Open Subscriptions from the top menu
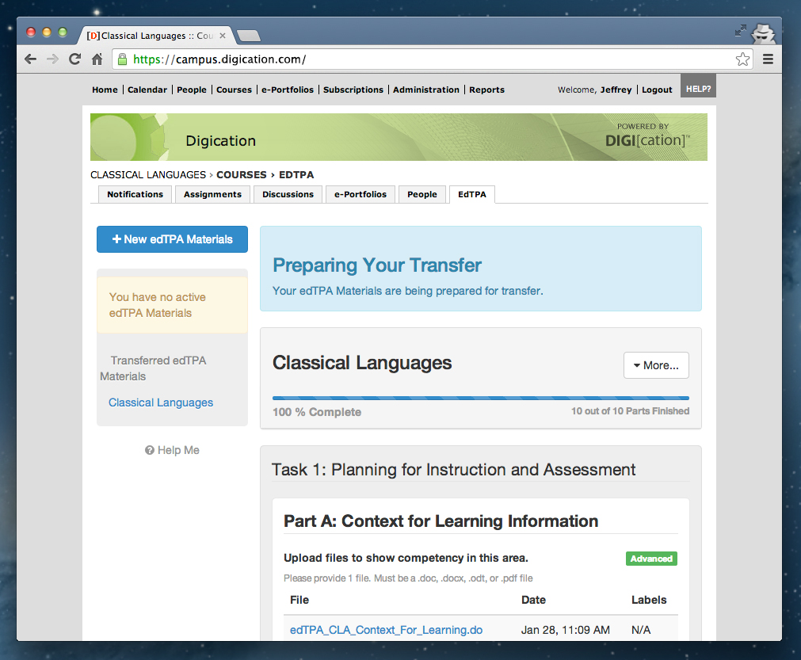Image resolution: width=801 pixels, height=660 pixels. click(x=353, y=90)
